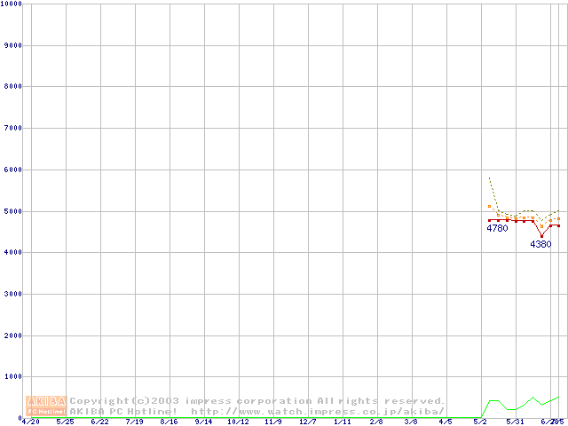Click the impress corporation copyright text
This screenshot has height=426, width=568.
(257, 400)
